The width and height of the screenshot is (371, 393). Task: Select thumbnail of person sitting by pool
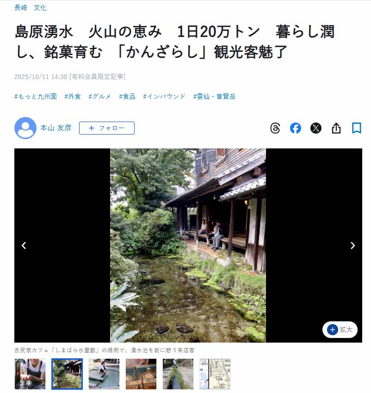104,374
